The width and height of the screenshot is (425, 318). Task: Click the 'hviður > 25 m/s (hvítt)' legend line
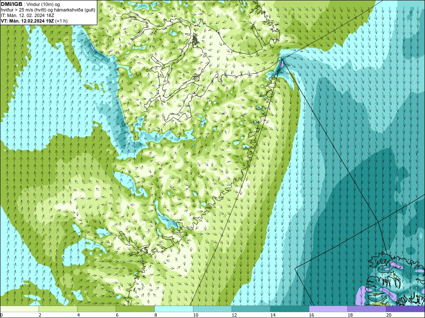48,10
